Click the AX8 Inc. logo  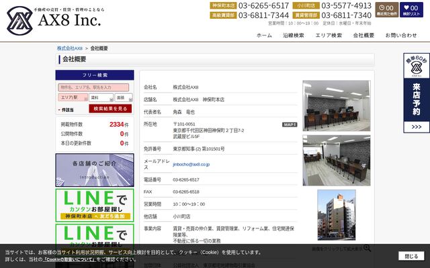(55, 21)
